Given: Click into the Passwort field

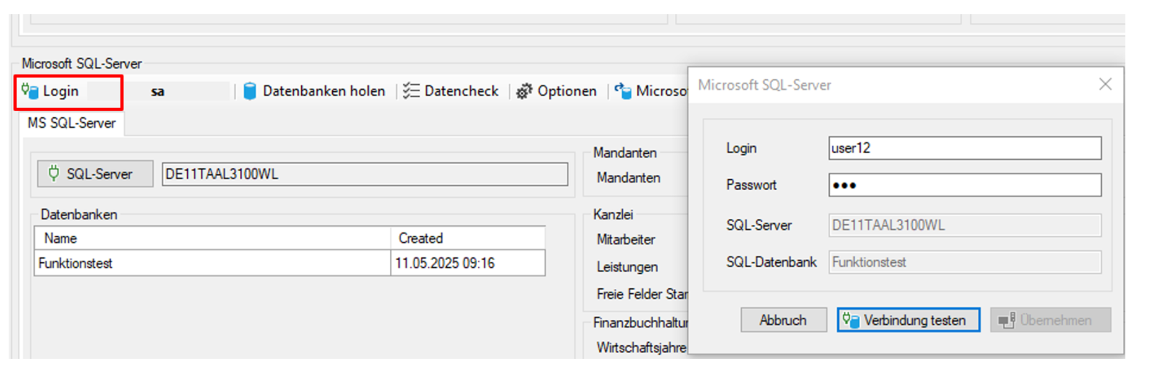Looking at the screenshot, I should 965,185.
